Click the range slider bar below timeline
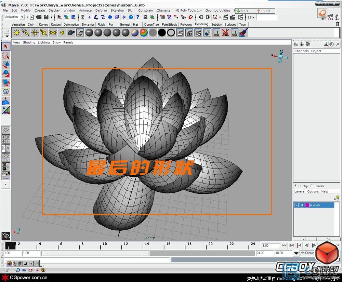Screen dimensions: 342x282 click(96, 253)
